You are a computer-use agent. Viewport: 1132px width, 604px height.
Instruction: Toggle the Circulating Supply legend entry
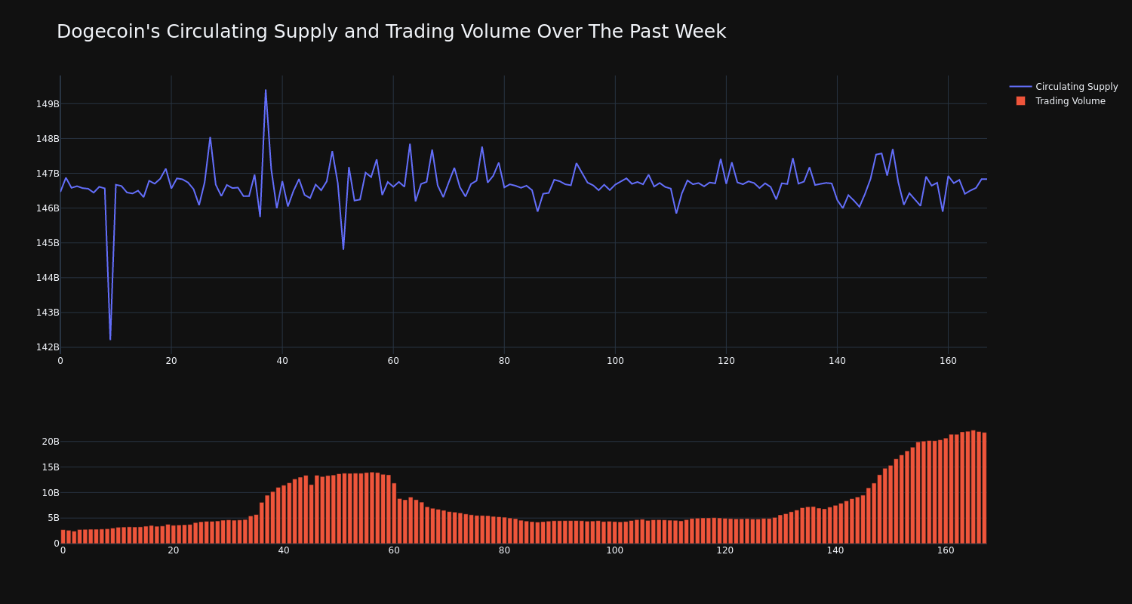pos(1063,87)
